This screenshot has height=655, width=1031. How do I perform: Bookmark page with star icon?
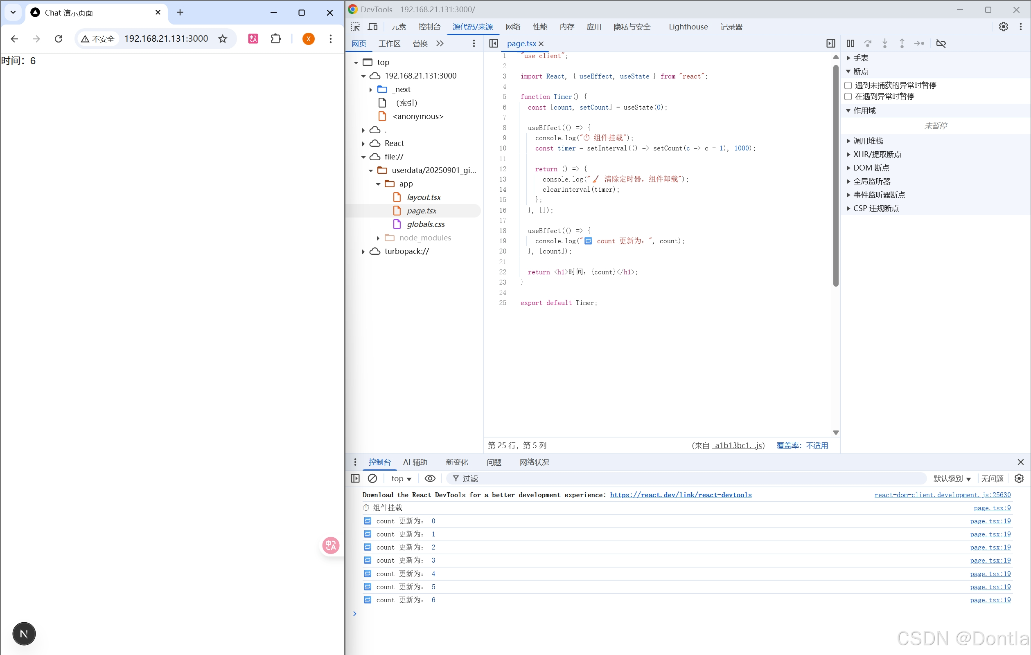point(223,39)
